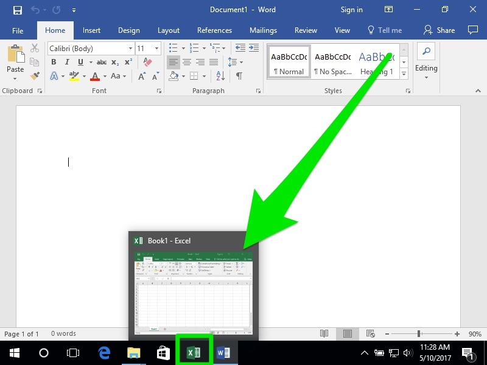The width and height of the screenshot is (487, 365).
Task: Toggle Italic formatting
Action: [67, 62]
